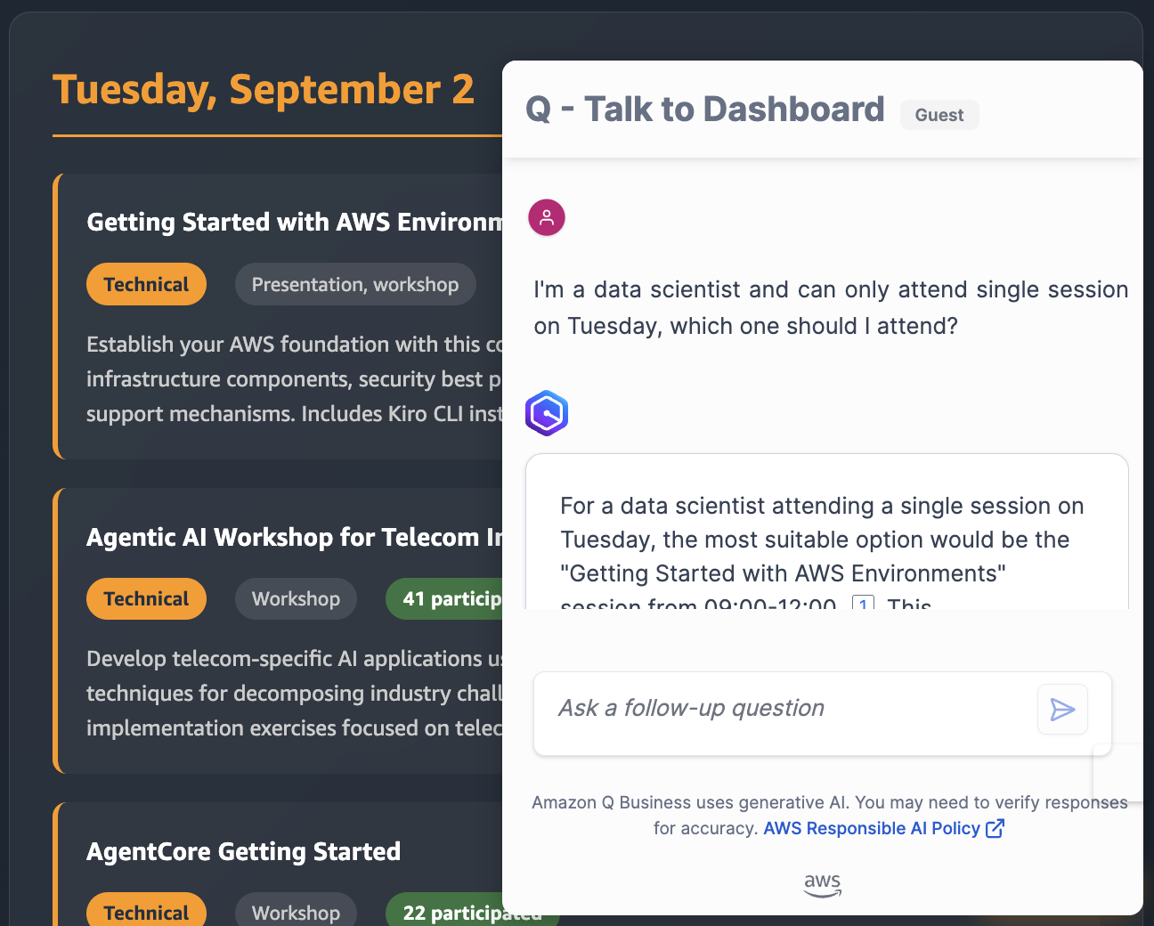Click the Ask a follow-up question input field

(784, 708)
